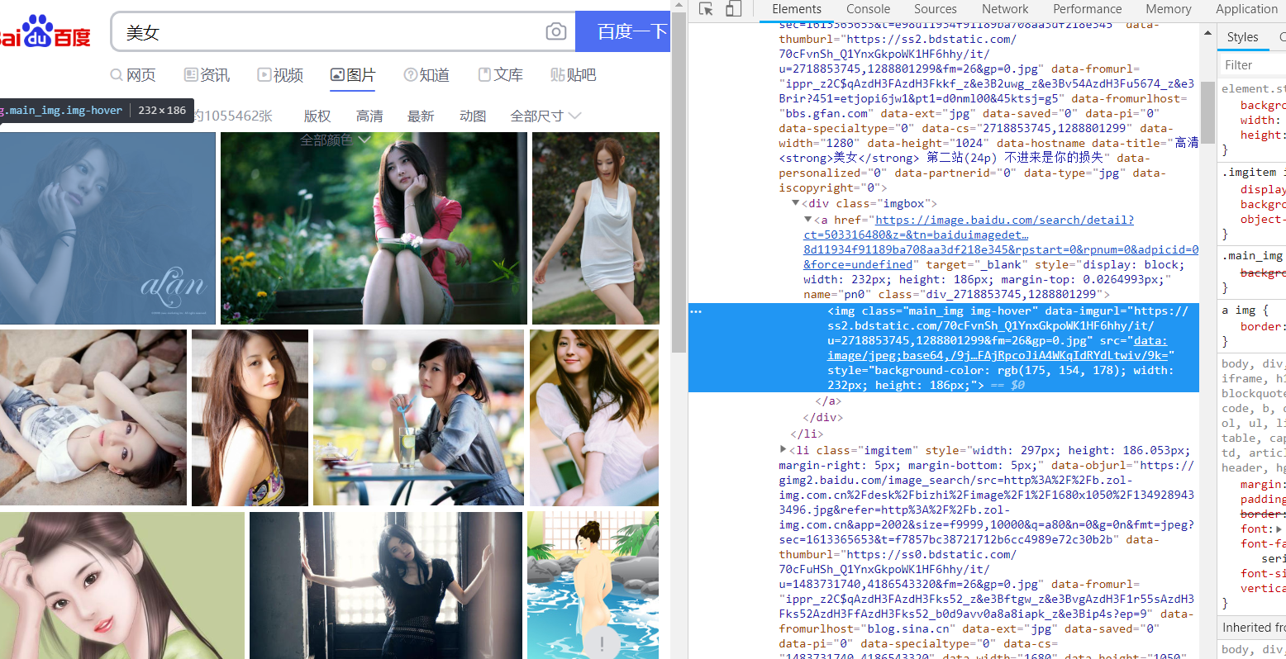Click the 百度一下 search button

(x=623, y=32)
